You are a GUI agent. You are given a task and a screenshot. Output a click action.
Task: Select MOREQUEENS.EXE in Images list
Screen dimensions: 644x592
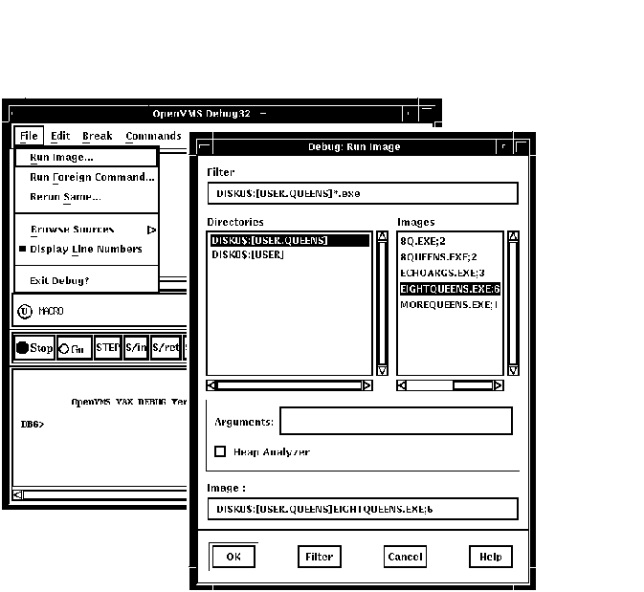coord(449,304)
